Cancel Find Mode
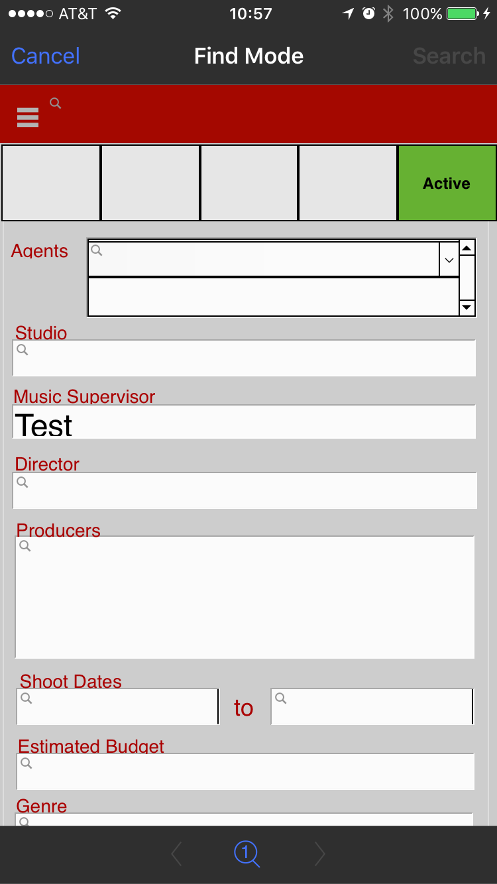The height and width of the screenshot is (884, 497). tap(46, 56)
